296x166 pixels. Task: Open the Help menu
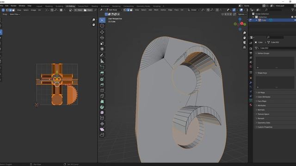[29, 6]
